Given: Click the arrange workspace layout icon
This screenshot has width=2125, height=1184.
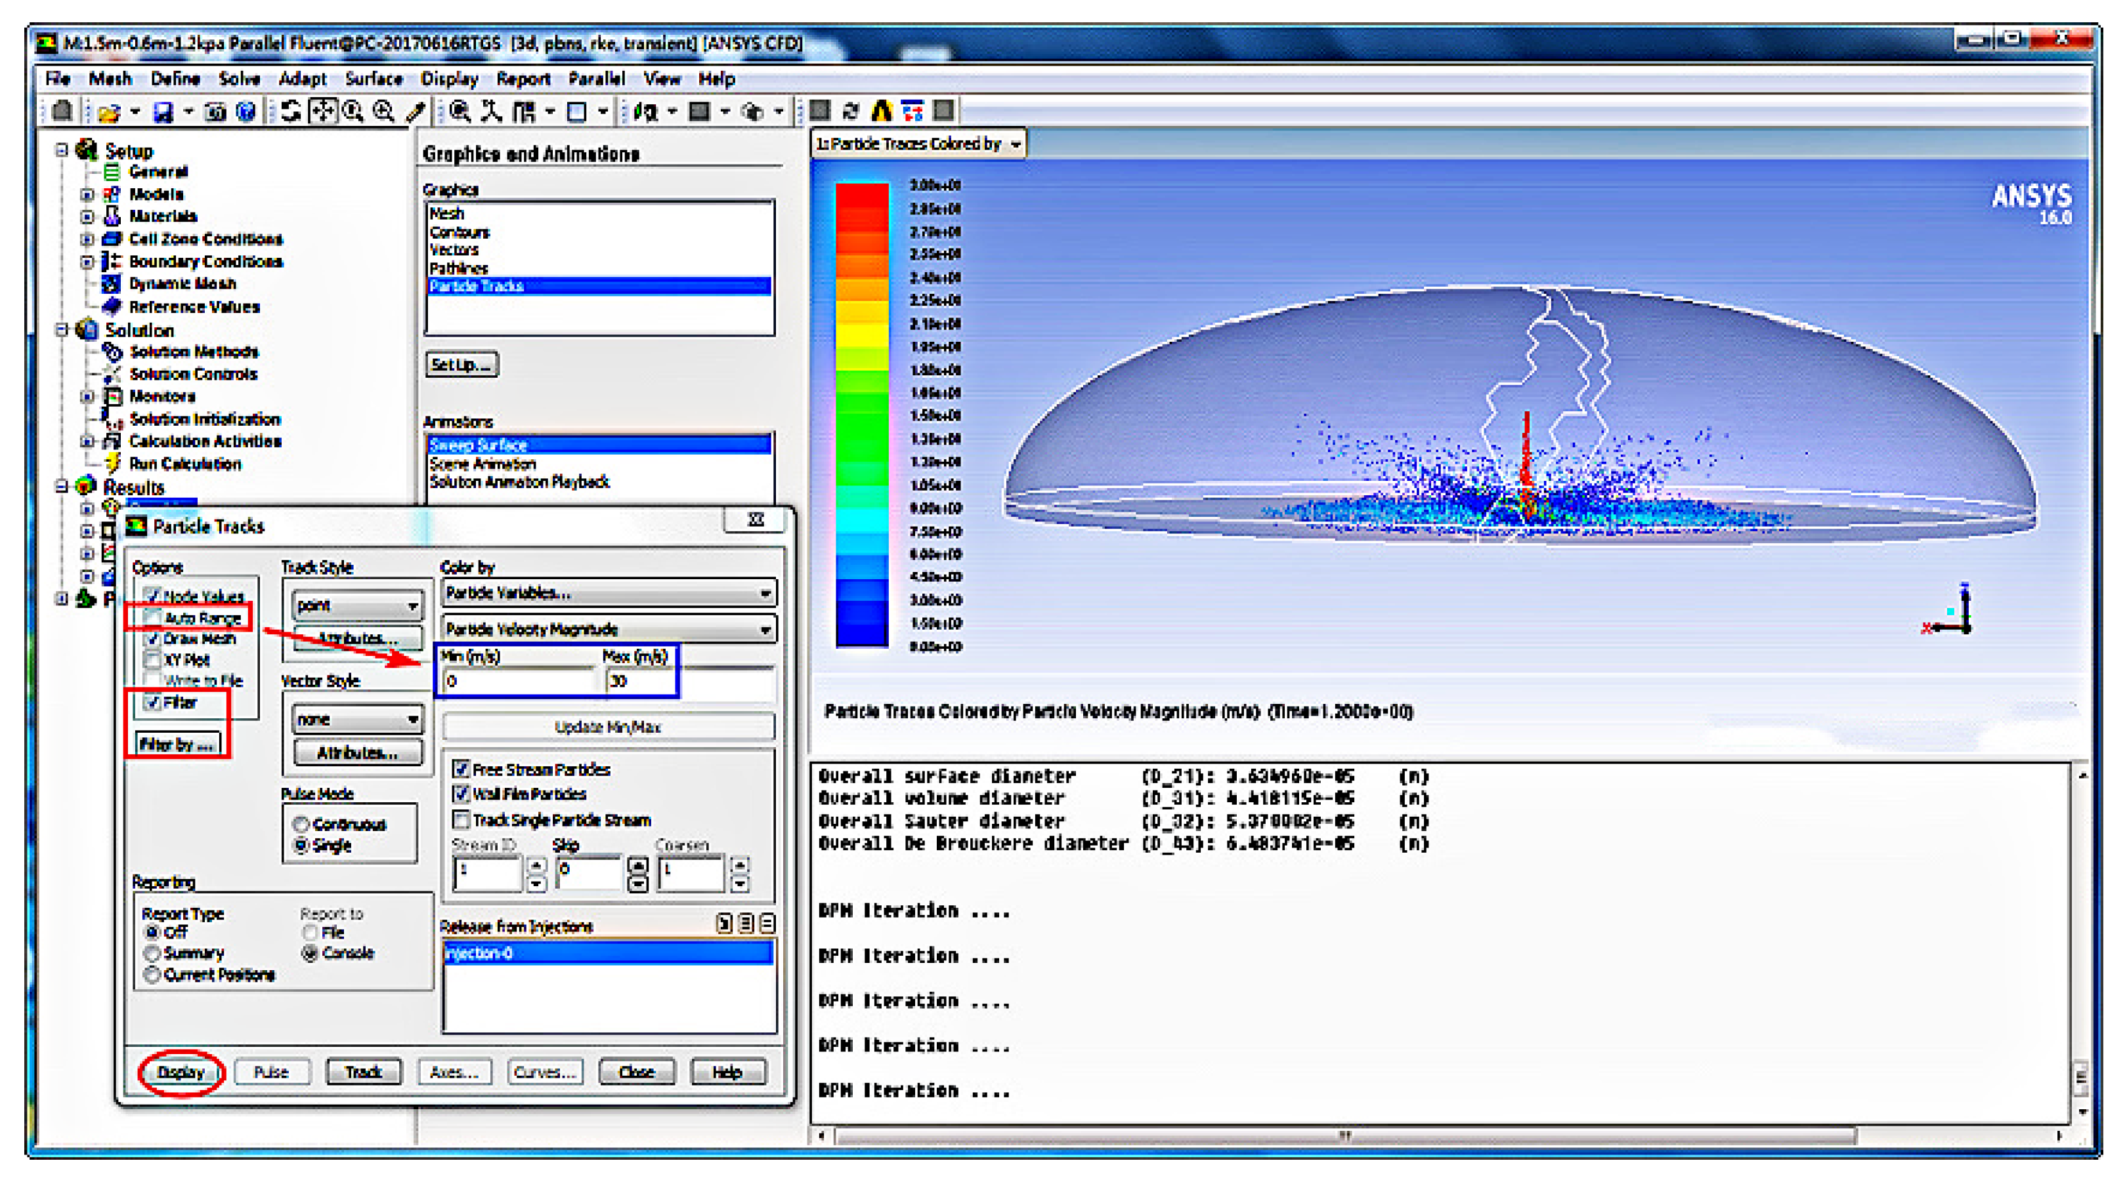Looking at the screenshot, I should tap(524, 112).
